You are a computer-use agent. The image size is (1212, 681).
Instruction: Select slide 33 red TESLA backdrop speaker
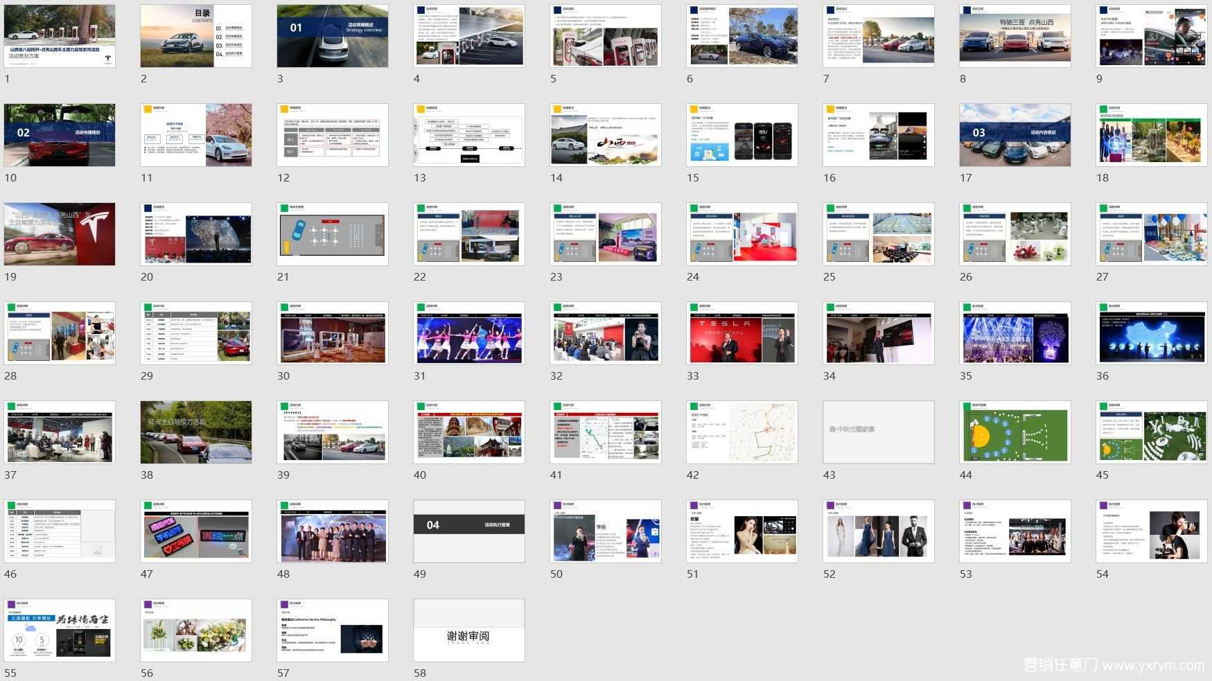click(x=742, y=333)
